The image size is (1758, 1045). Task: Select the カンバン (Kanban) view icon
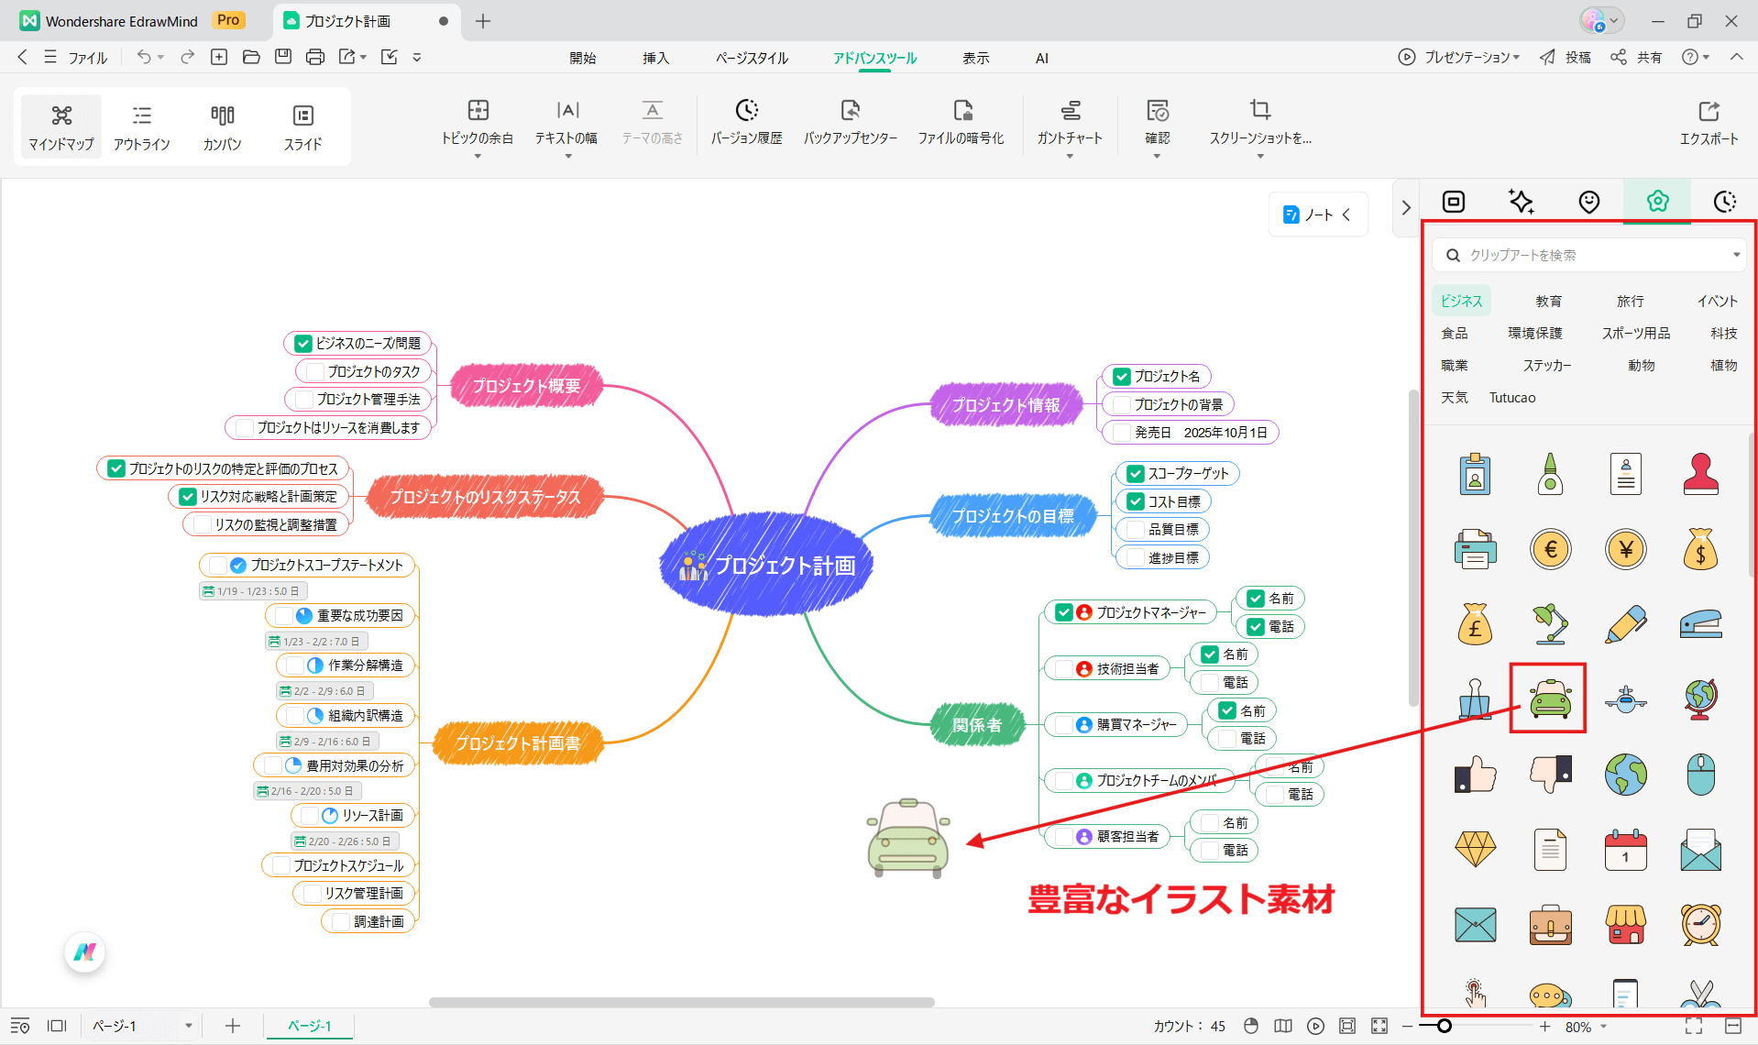[x=221, y=126]
